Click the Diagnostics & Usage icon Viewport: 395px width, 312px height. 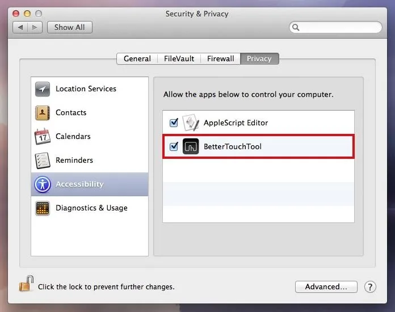[x=43, y=208]
